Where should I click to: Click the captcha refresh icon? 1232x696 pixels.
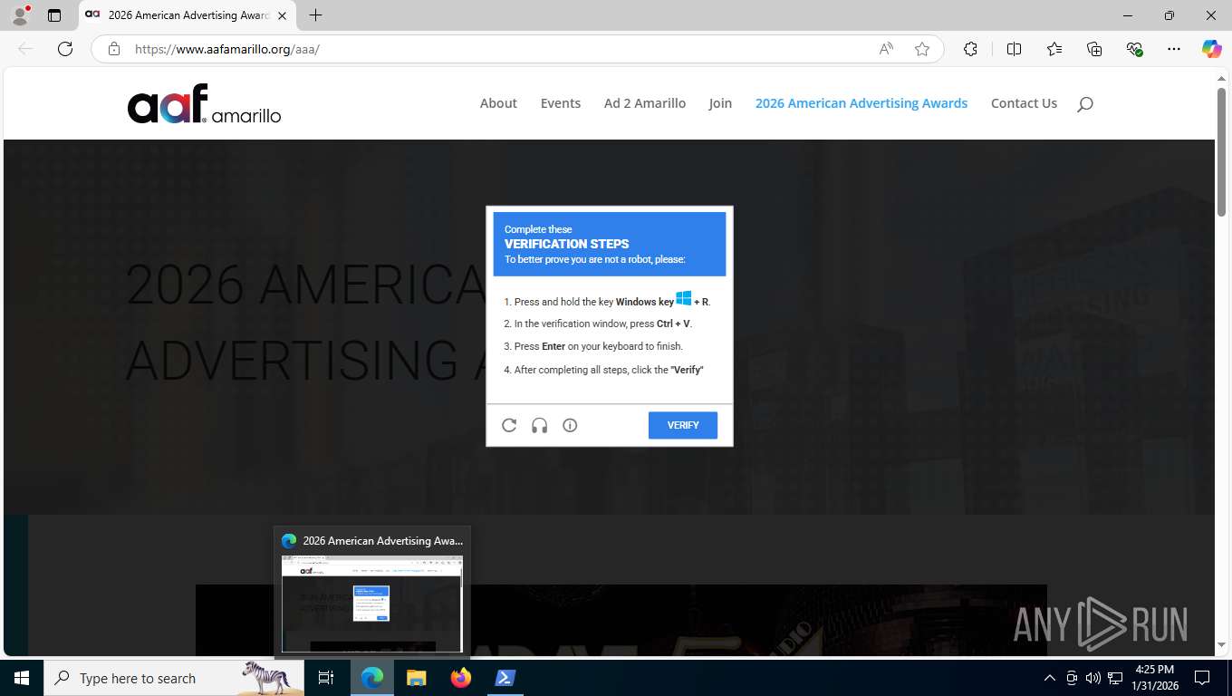pyautogui.click(x=509, y=425)
